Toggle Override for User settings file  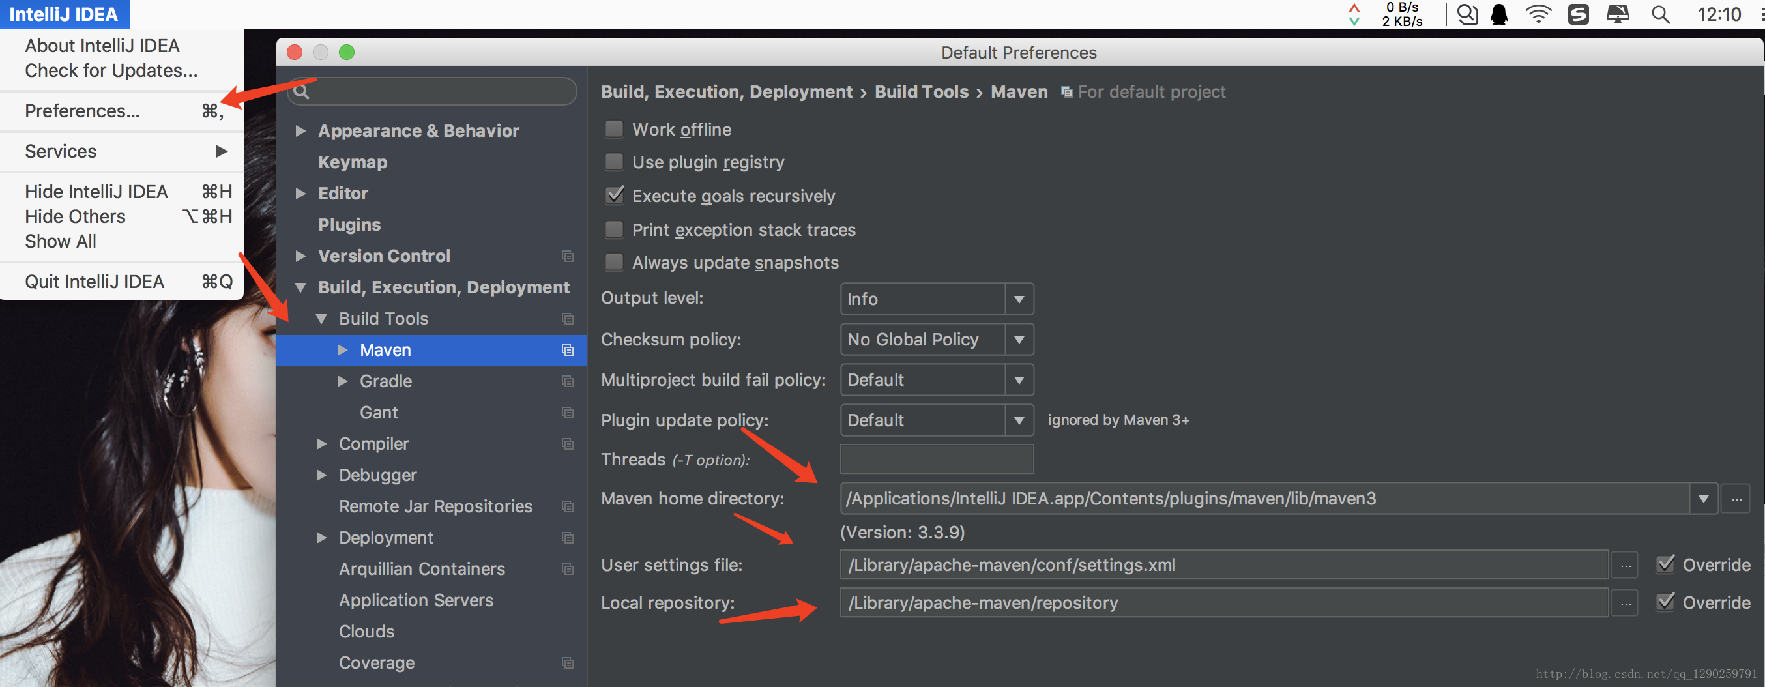pos(1666,565)
